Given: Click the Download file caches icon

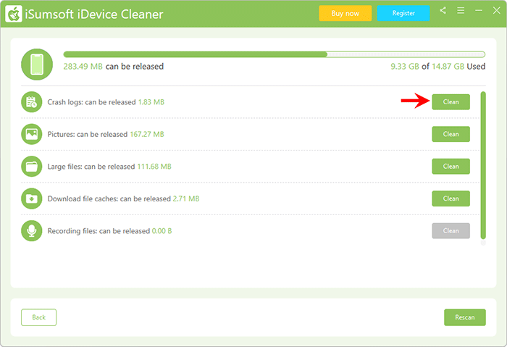Looking at the screenshot, I should click(32, 198).
